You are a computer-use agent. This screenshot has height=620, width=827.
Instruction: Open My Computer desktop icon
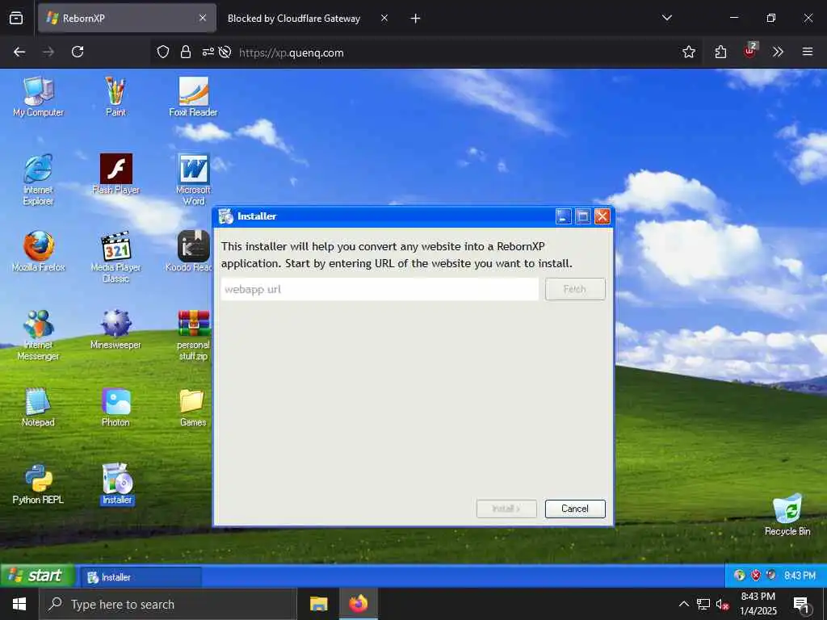pyautogui.click(x=39, y=97)
